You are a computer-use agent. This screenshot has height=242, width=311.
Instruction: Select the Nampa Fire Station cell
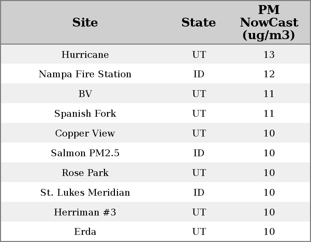pos(85,74)
